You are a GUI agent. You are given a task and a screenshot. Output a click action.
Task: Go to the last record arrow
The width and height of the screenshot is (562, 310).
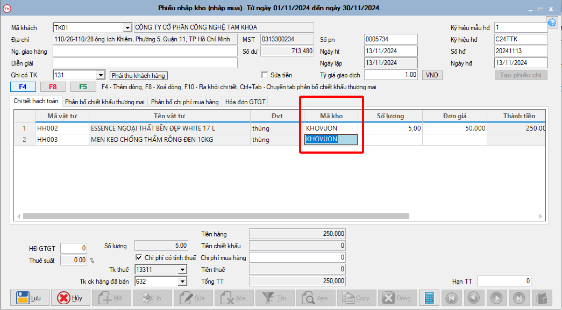tap(519, 298)
